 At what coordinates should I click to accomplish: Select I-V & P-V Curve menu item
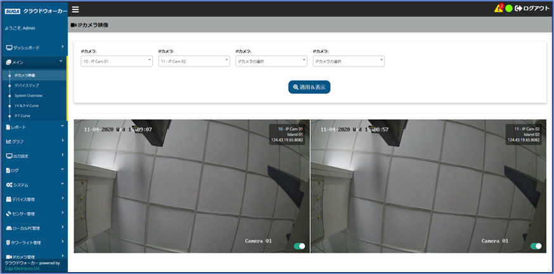pos(27,106)
